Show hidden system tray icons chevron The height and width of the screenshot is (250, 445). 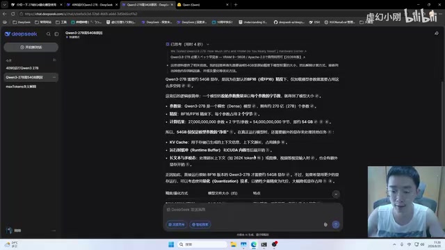[394, 244]
